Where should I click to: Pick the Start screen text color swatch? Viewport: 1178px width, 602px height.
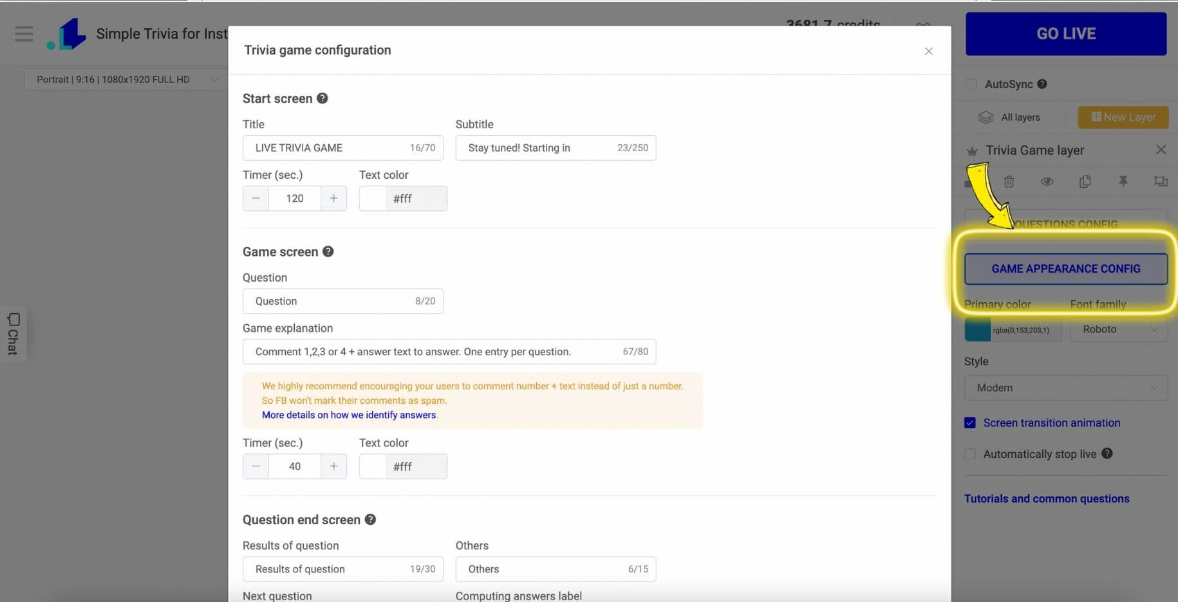[x=373, y=199]
